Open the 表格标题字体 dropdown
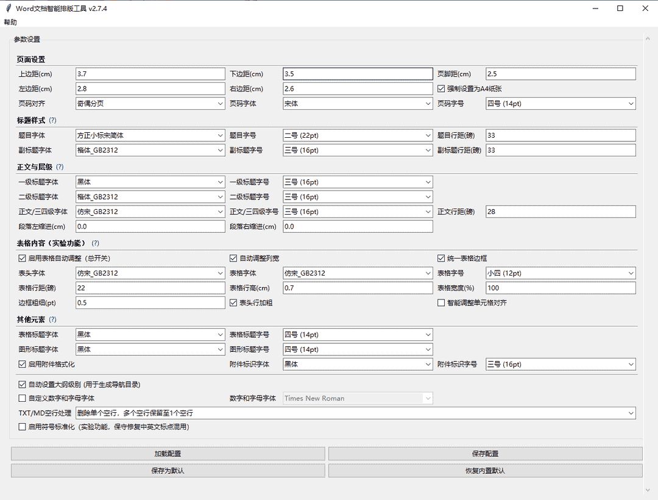The image size is (658, 500). coord(150,335)
